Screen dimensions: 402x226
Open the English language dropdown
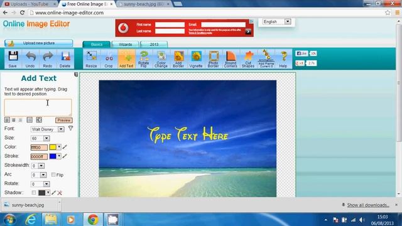tap(277, 21)
